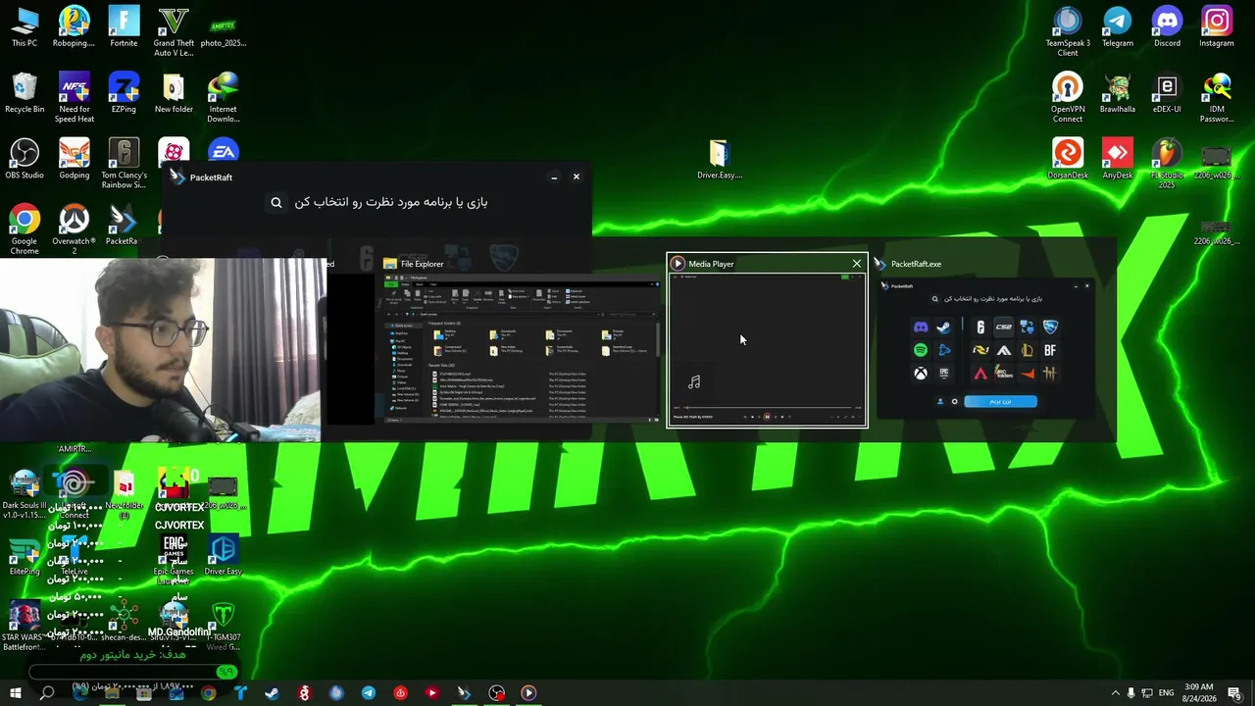Image resolution: width=1255 pixels, height=706 pixels.
Task: Open IDM Password desktop icon
Action: pos(1217,98)
